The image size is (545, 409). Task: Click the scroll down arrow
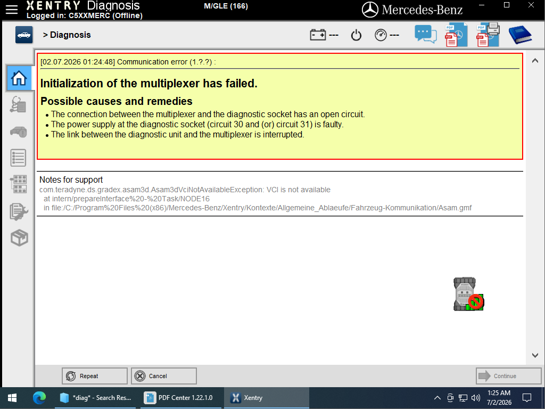coord(535,355)
